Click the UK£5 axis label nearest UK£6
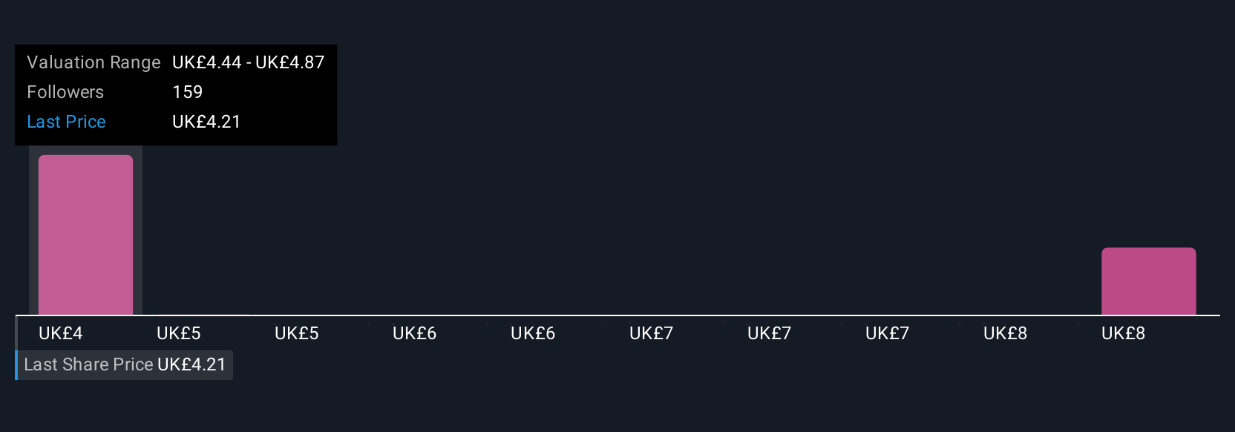Screen dimensions: 1235x432 click(x=297, y=333)
